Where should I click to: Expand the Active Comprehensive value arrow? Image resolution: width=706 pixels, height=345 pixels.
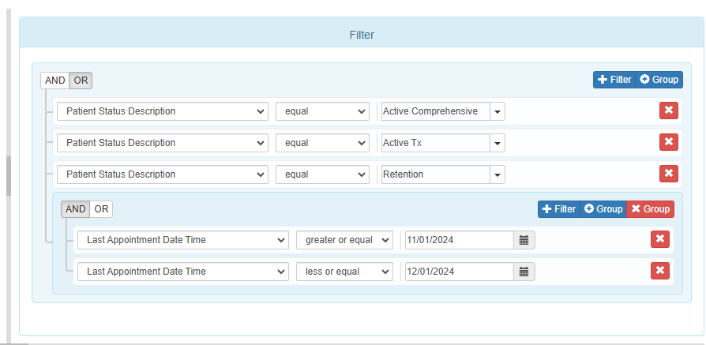point(498,111)
